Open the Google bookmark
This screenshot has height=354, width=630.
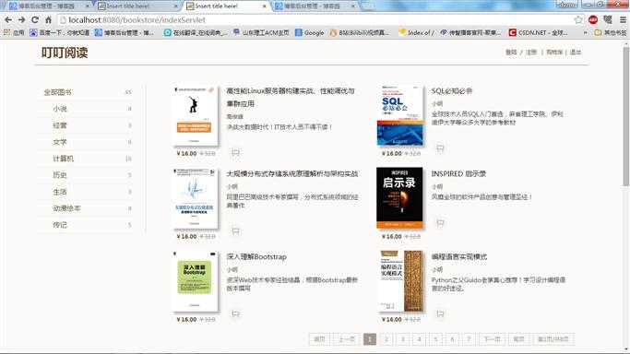click(309, 32)
